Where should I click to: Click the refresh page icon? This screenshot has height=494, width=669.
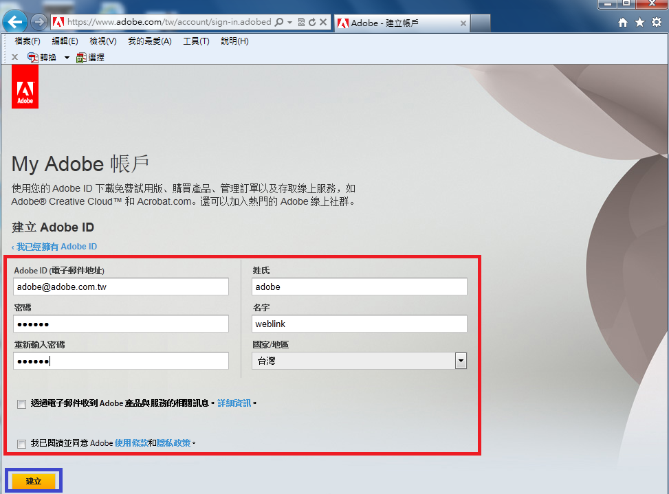(x=312, y=22)
